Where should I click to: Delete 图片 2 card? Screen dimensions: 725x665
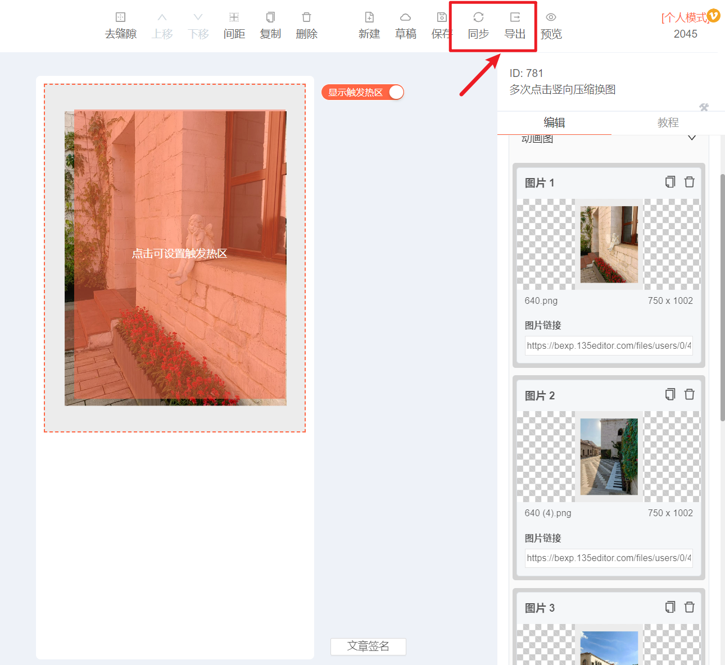point(690,394)
